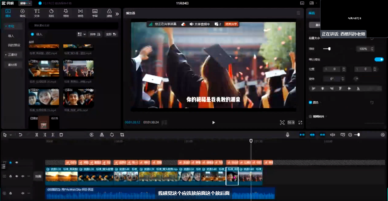Toggle the 等比缩放 uniform scale switch

(x=379, y=59)
